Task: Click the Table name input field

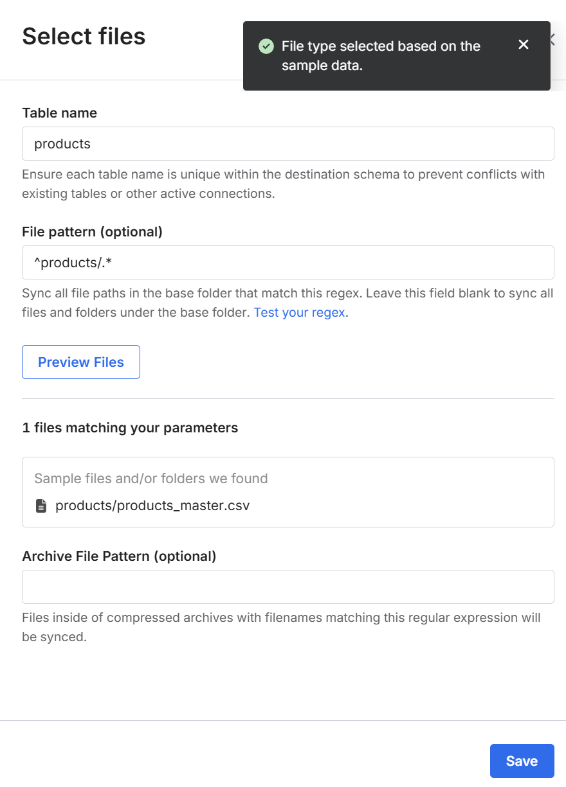Action: [288, 143]
